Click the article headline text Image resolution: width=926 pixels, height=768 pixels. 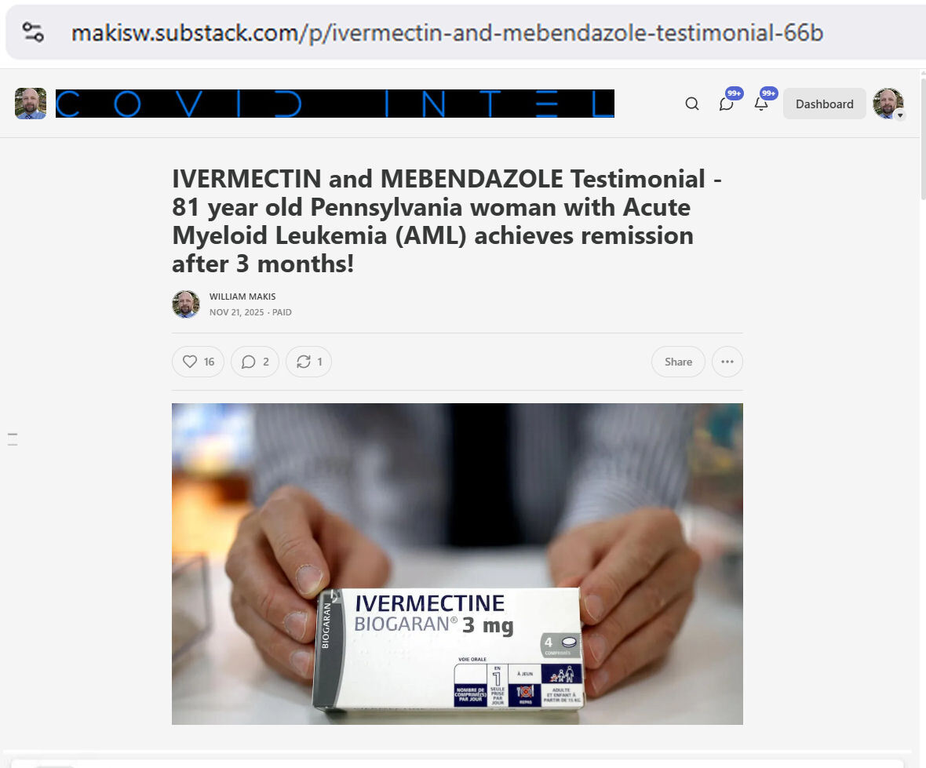(447, 221)
